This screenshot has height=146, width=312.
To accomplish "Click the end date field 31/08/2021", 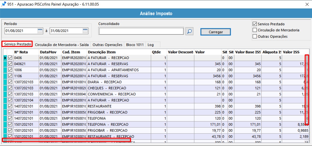I will point(66,31).
